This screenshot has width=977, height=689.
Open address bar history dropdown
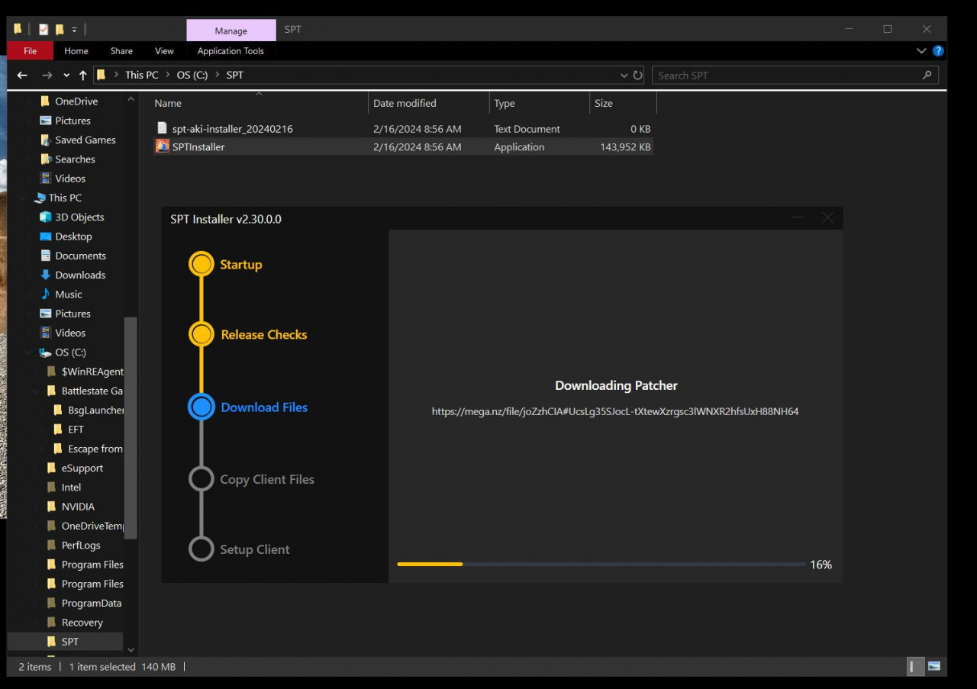[x=624, y=75]
